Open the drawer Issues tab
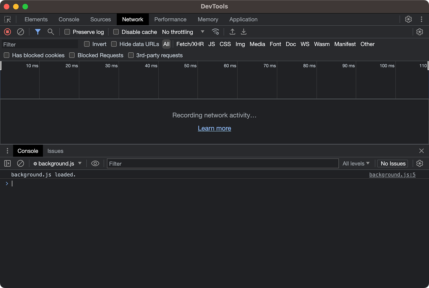 [55, 151]
